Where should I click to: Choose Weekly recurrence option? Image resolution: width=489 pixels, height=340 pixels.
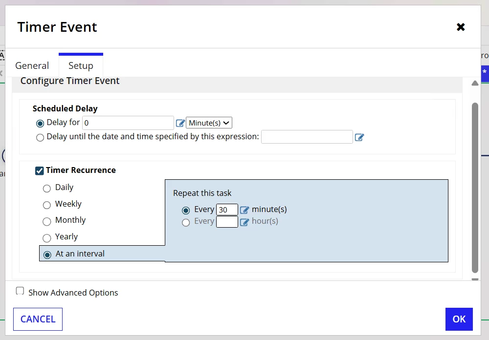tap(47, 205)
